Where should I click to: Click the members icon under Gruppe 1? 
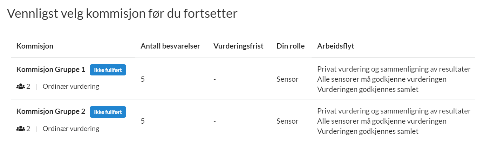click(x=20, y=87)
